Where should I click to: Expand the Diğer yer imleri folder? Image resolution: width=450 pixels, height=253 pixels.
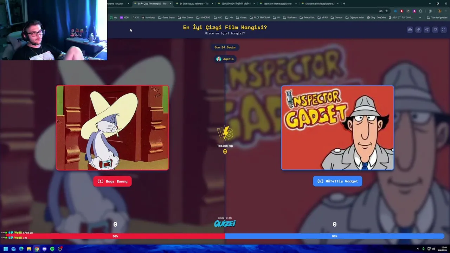tap(355, 18)
